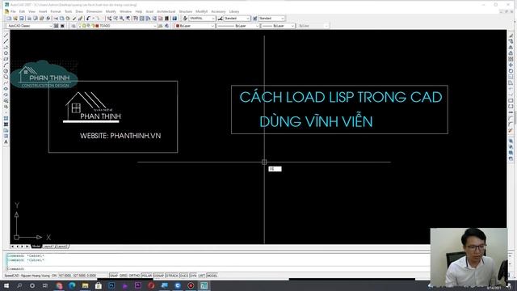517x291 pixels.
Task: Open the color control ByLayer swatch
Action: (x=195, y=26)
